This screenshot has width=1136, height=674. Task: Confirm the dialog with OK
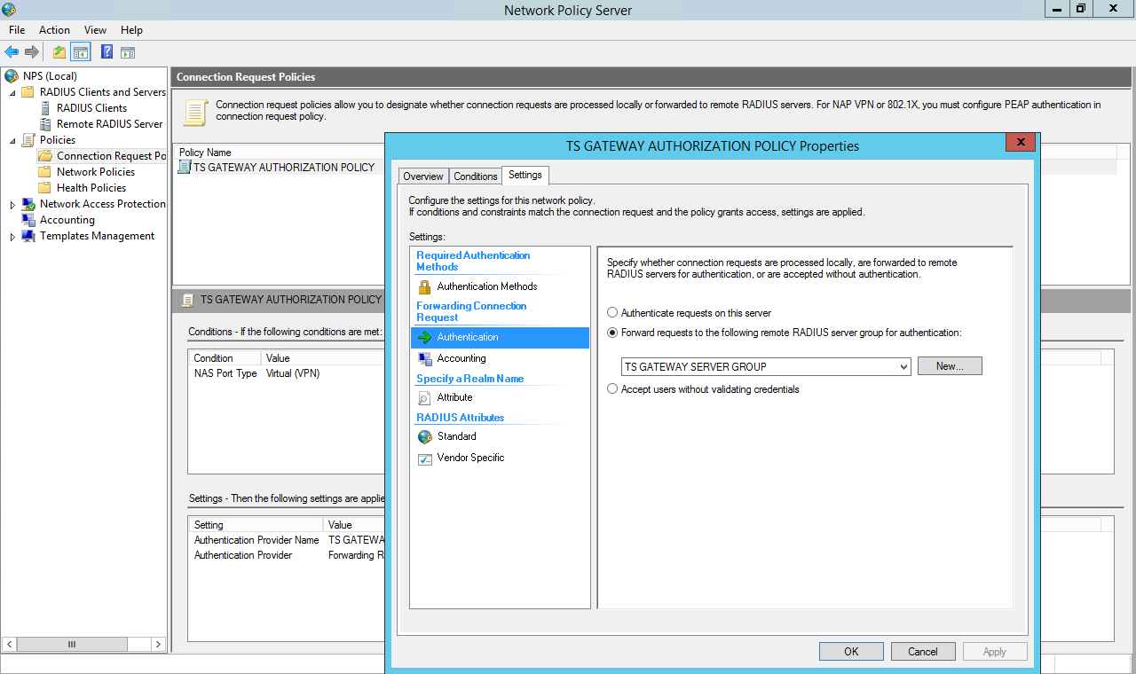click(x=851, y=651)
